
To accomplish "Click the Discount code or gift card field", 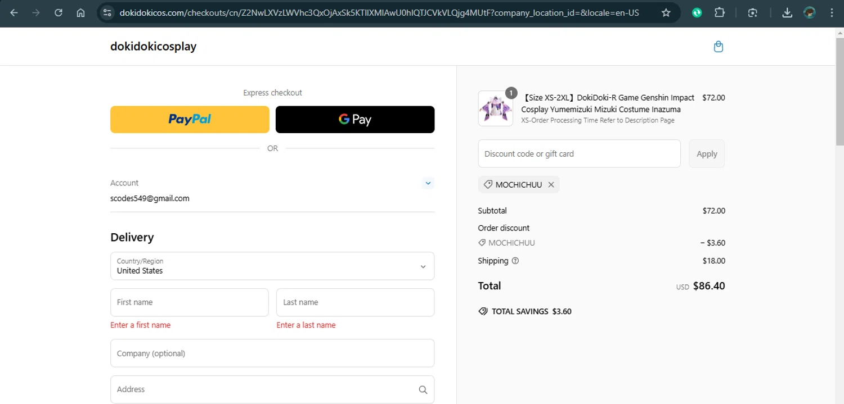I will click(x=579, y=153).
